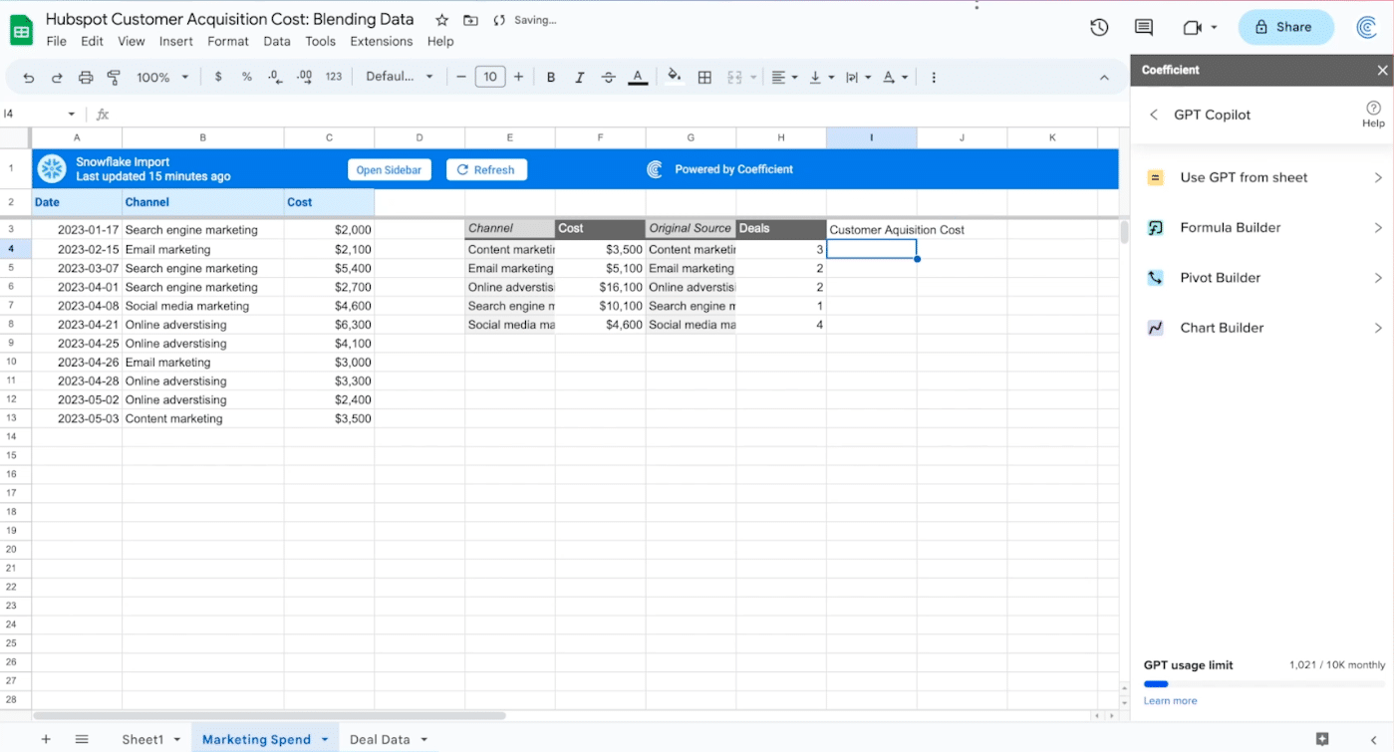Image resolution: width=1394 pixels, height=752 pixels.
Task: Open the Data menu
Action: [277, 41]
